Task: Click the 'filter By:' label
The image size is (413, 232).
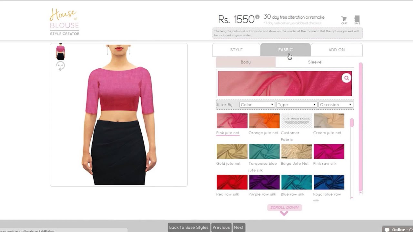Action: (x=225, y=105)
